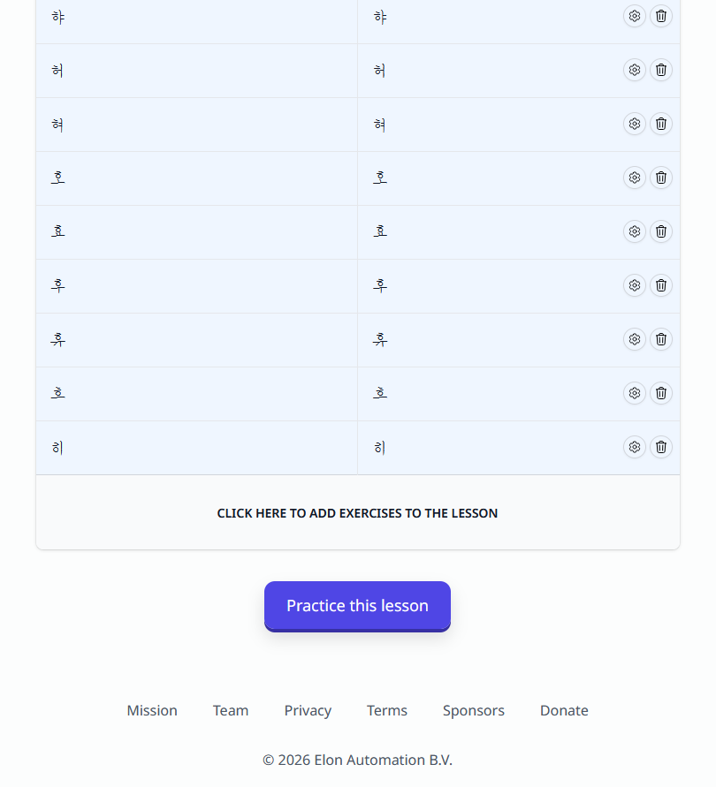
Task: Delete the 흐 exercise row
Action: (660, 393)
